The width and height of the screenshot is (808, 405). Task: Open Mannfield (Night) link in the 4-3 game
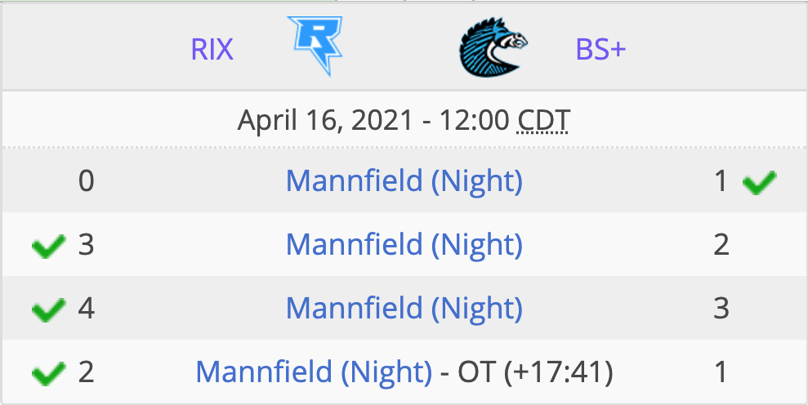coord(404,309)
